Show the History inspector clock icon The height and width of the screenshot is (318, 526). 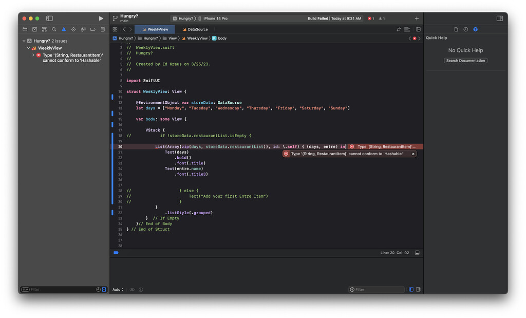coord(465,29)
